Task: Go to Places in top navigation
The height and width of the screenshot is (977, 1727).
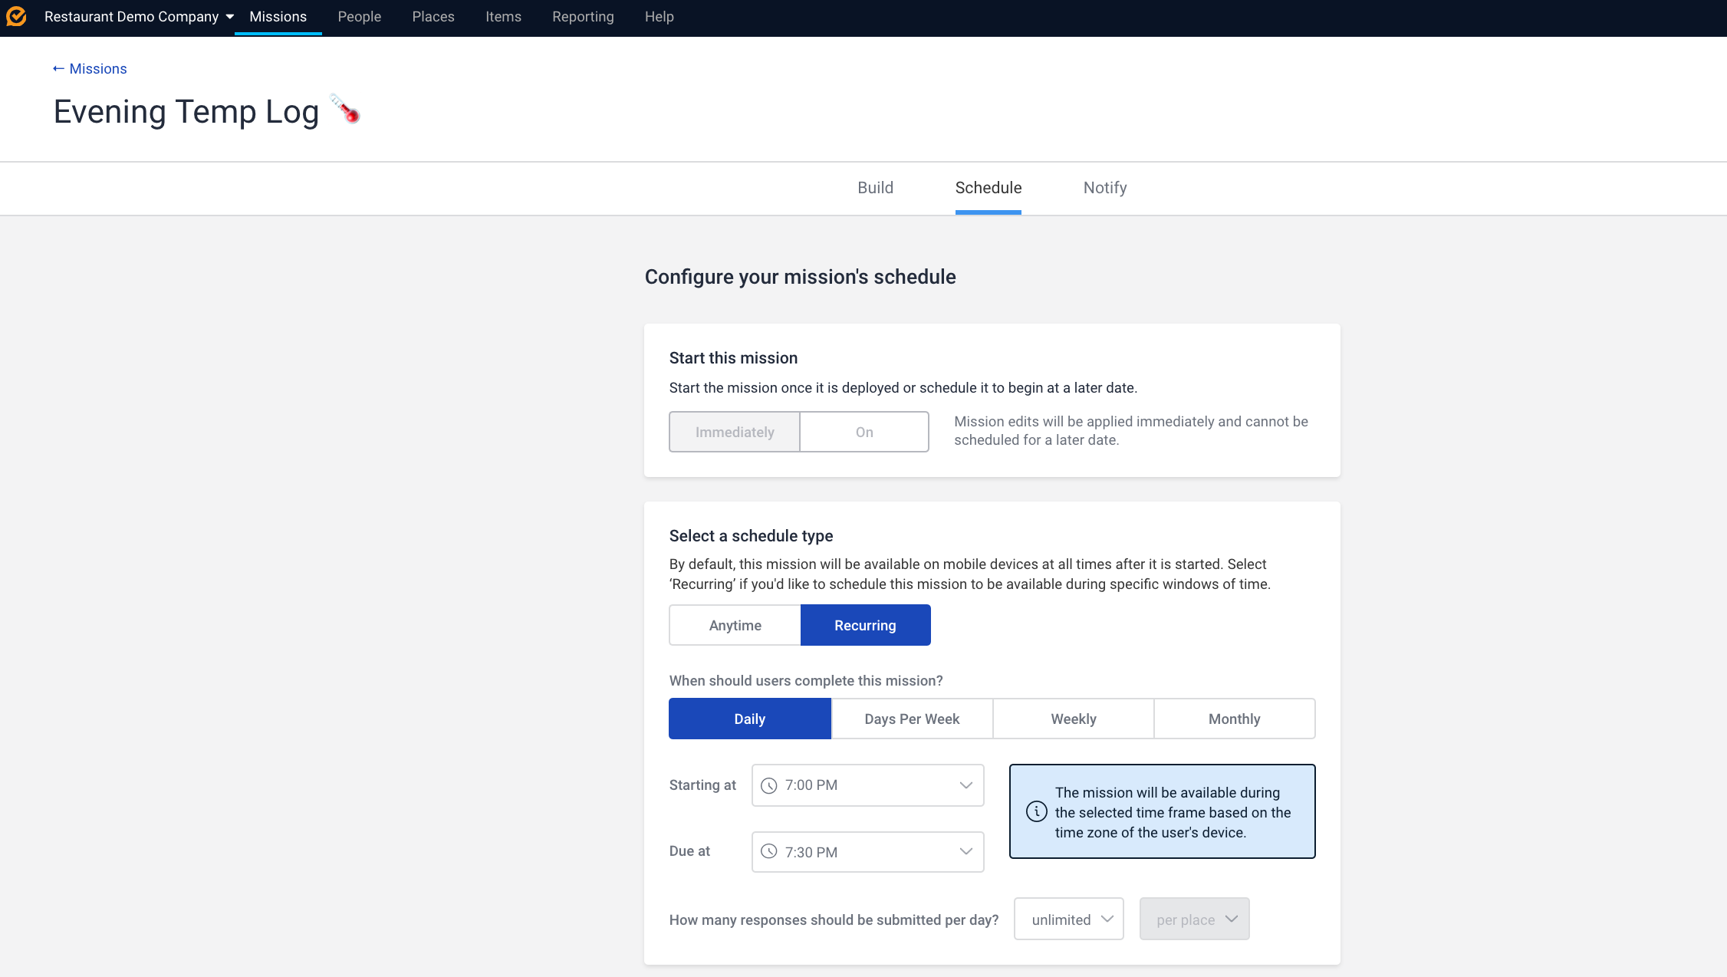Action: [x=433, y=17]
